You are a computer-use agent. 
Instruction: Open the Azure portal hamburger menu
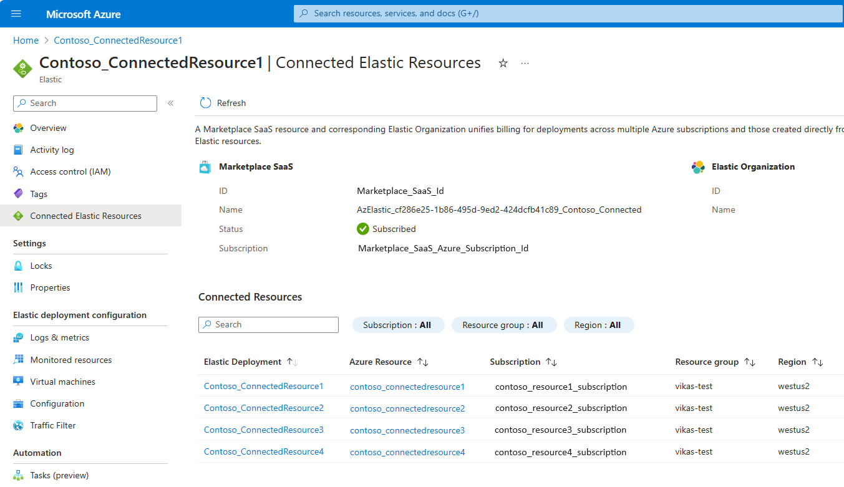(x=16, y=14)
